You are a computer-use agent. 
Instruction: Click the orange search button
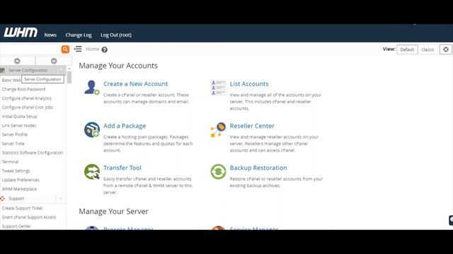pyautogui.click(x=65, y=49)
